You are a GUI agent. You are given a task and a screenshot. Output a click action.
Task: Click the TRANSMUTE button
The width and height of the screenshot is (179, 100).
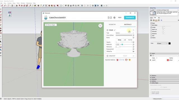click(x=130, y=17)
